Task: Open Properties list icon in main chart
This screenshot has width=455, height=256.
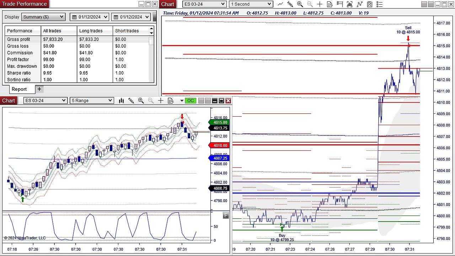Action: pyautogui.click(x=379, y=4)
